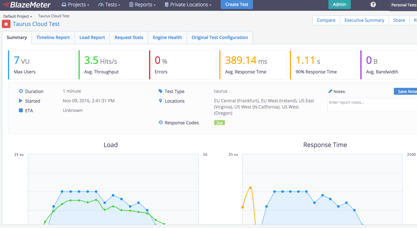Click the Started play arrow icon
417x228 pixels.
pyautogui.click(x=21, y=101)
